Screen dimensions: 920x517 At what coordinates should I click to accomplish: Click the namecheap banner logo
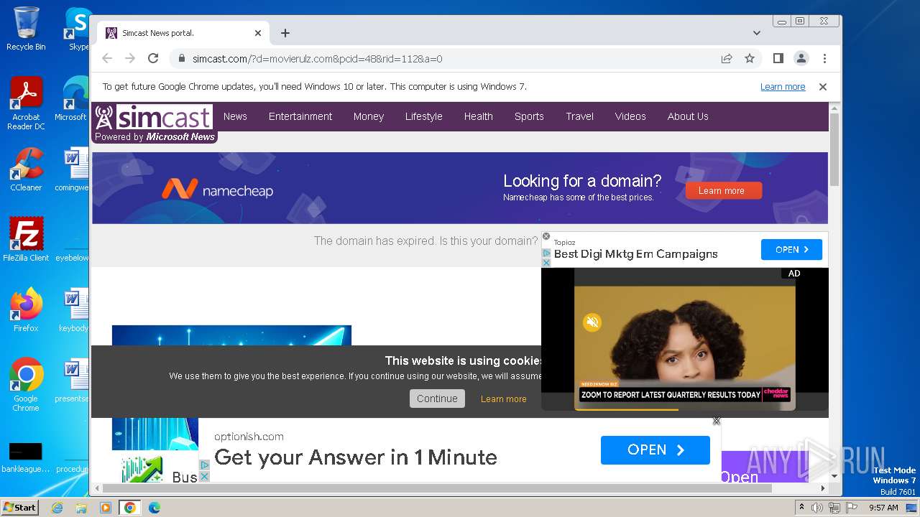(217, 190)
